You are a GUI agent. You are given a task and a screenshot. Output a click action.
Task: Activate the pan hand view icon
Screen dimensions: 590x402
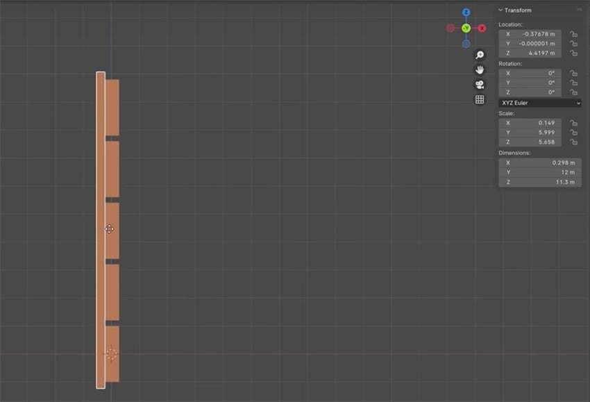tap(480, 70)
